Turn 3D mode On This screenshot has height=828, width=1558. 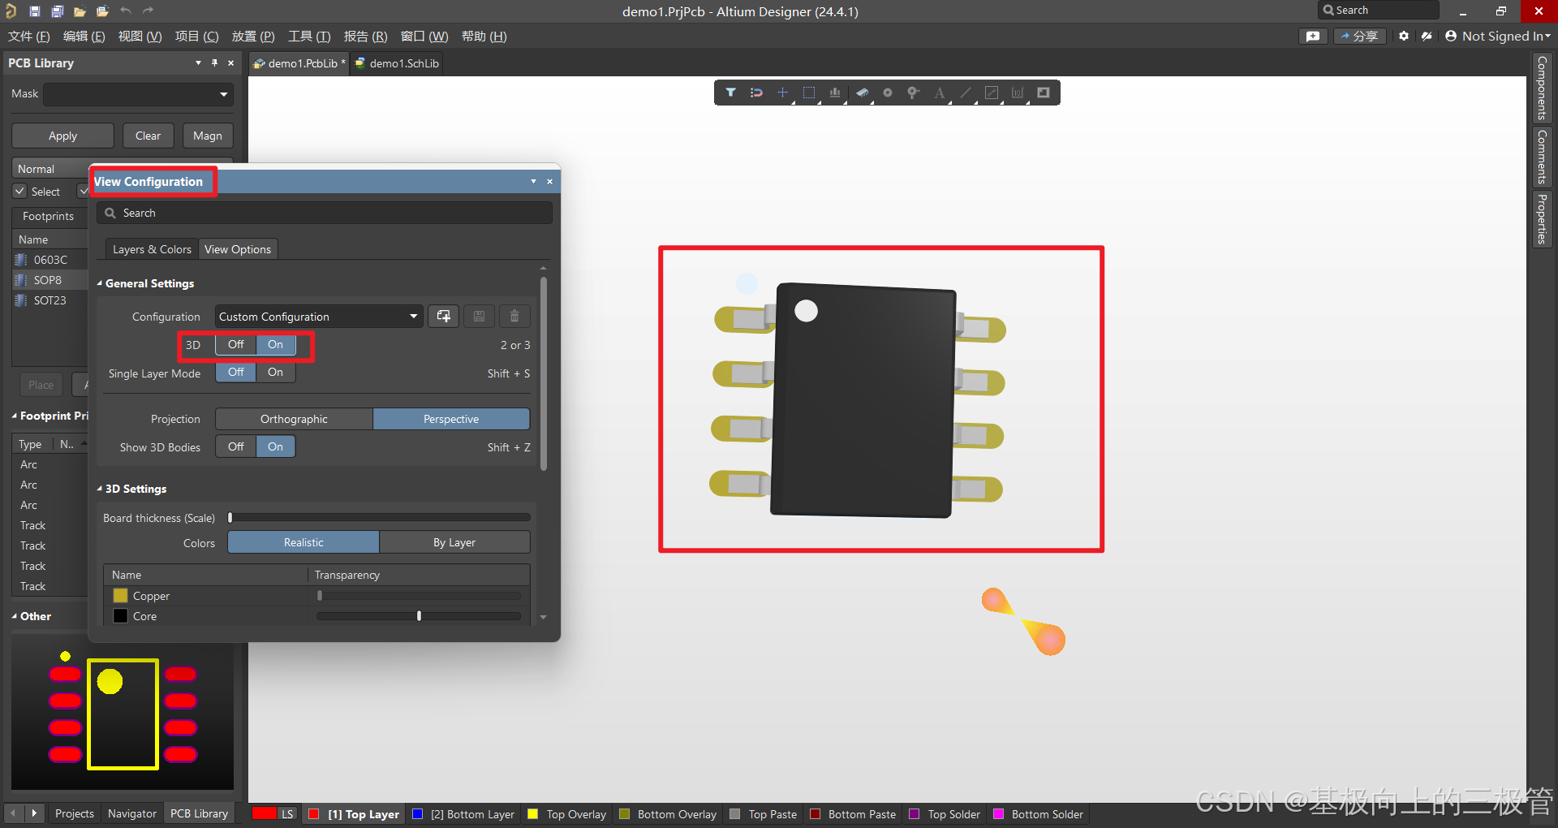coord(276,345)
